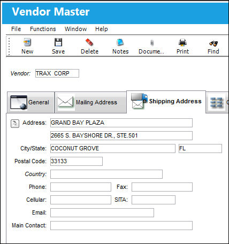This screenshot has height=244, width=229.
Task: Click the address field GRAND BAY PLAZA
Action: [x=121, y=123]
